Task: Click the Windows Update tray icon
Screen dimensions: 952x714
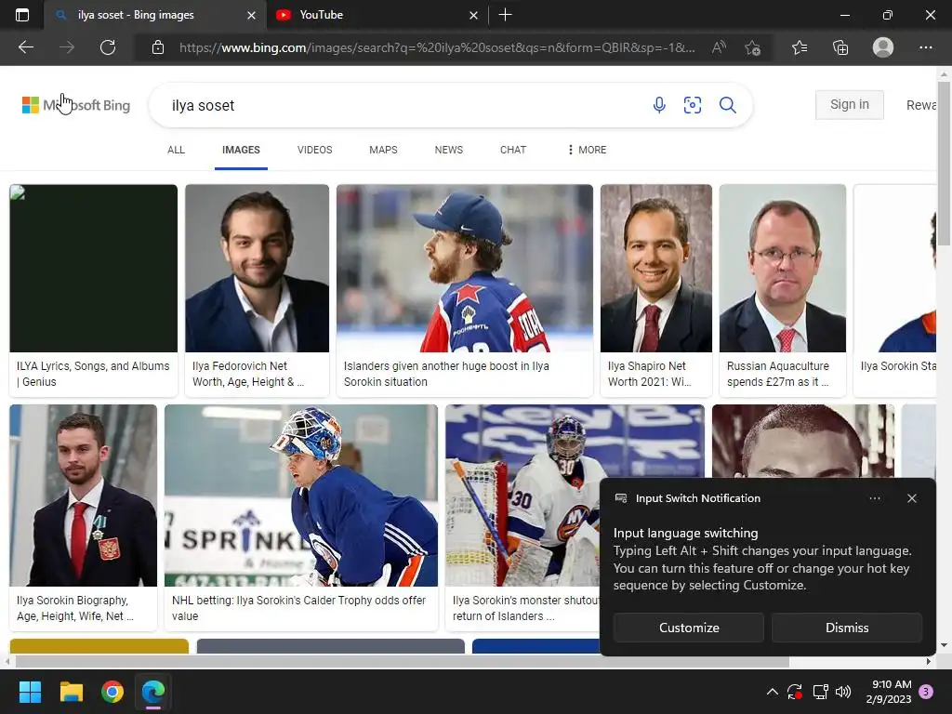Action: [795, 692]
